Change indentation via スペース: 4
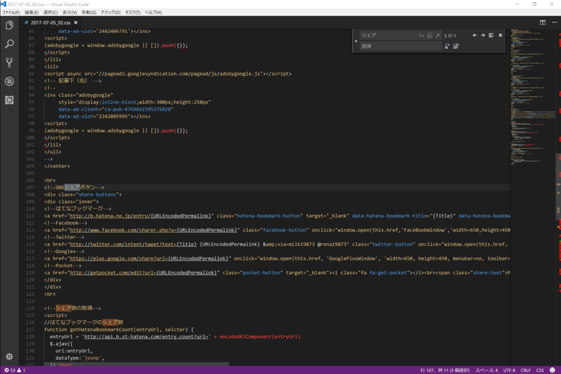The width and height of the screenshot is (561, 374). pyautogui.click(x=486, y=370)
